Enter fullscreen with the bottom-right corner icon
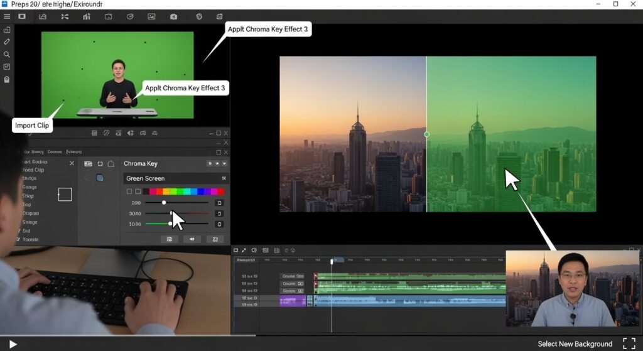This screenshot has width=643, height=351. point(629,343)
